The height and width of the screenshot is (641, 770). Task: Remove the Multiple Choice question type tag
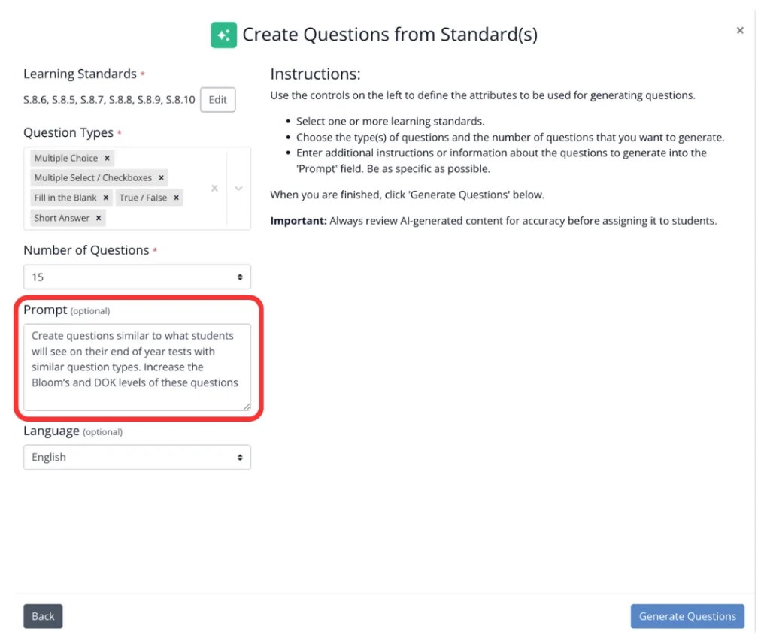[108, 158]
